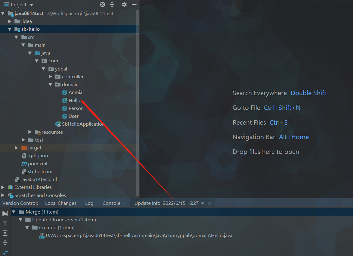Click the Locate/Select Opened File target icon
Image resolution: width=353 pixels, height=256 pixels.
coord(102,5)
